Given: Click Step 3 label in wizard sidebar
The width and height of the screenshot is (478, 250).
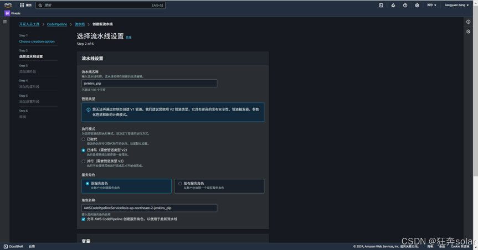Looking at the screenshot, I should pyautogui.click(x=23, y=65).
